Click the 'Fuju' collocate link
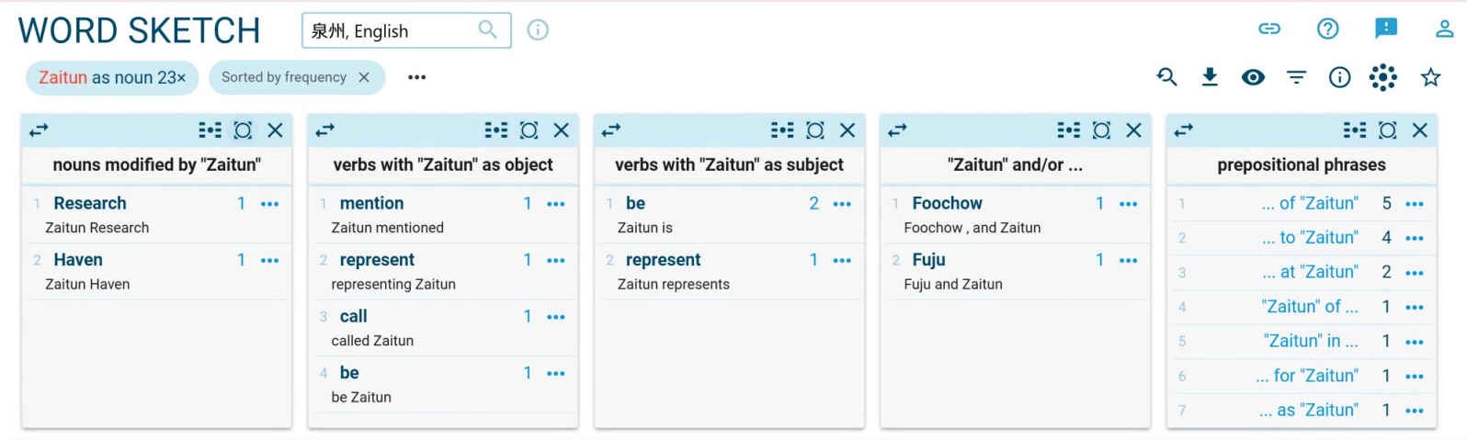 (928, 260)
